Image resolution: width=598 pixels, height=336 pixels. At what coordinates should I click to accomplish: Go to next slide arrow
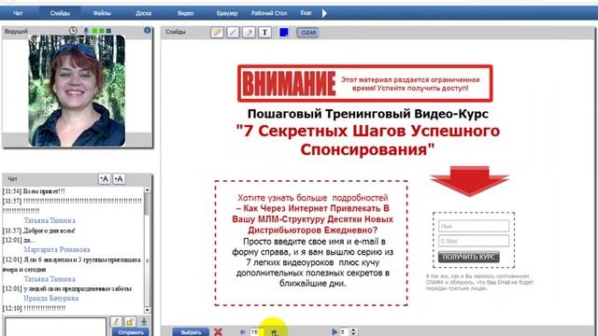274,332
